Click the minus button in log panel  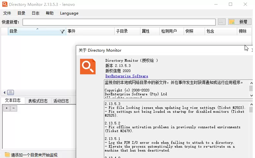tap(14, 108)
